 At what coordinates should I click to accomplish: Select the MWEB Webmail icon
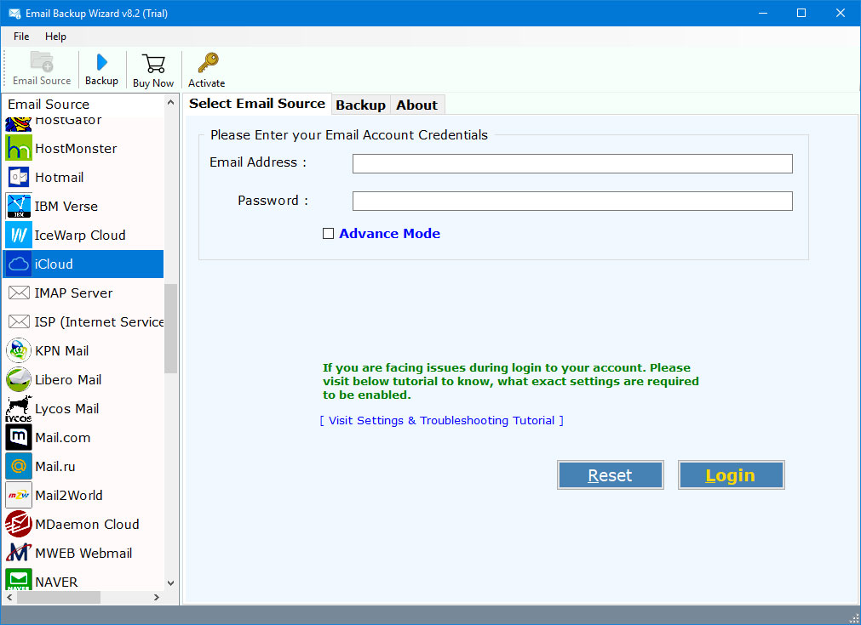(19, 553)
